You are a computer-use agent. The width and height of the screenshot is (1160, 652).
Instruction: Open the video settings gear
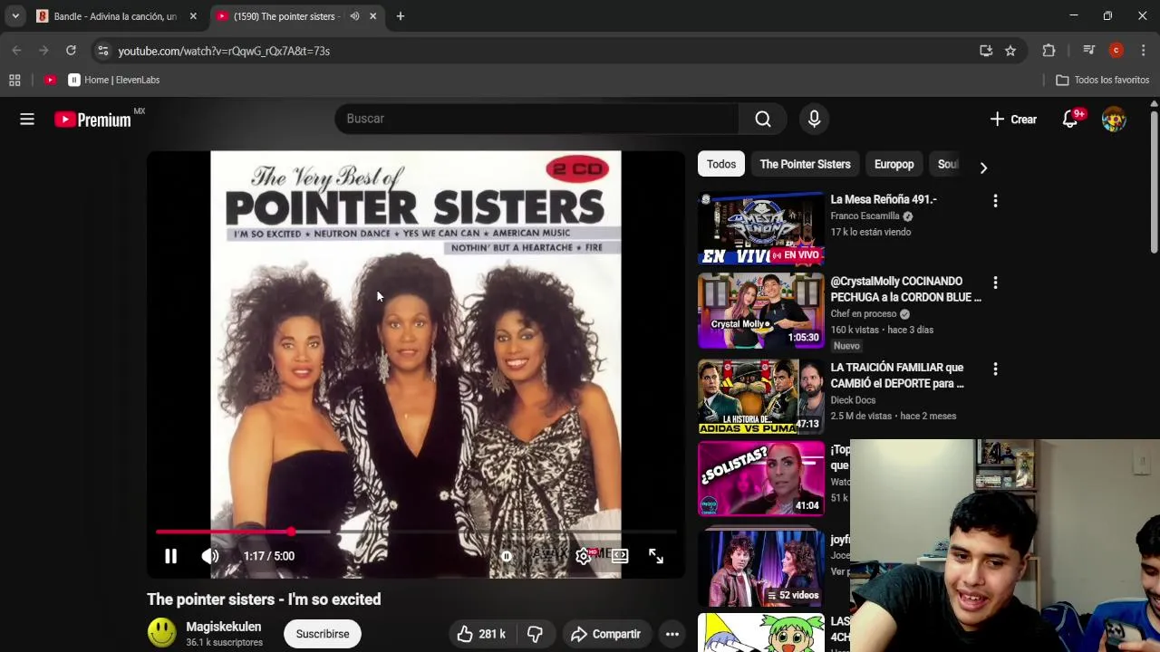pos(584,556)
